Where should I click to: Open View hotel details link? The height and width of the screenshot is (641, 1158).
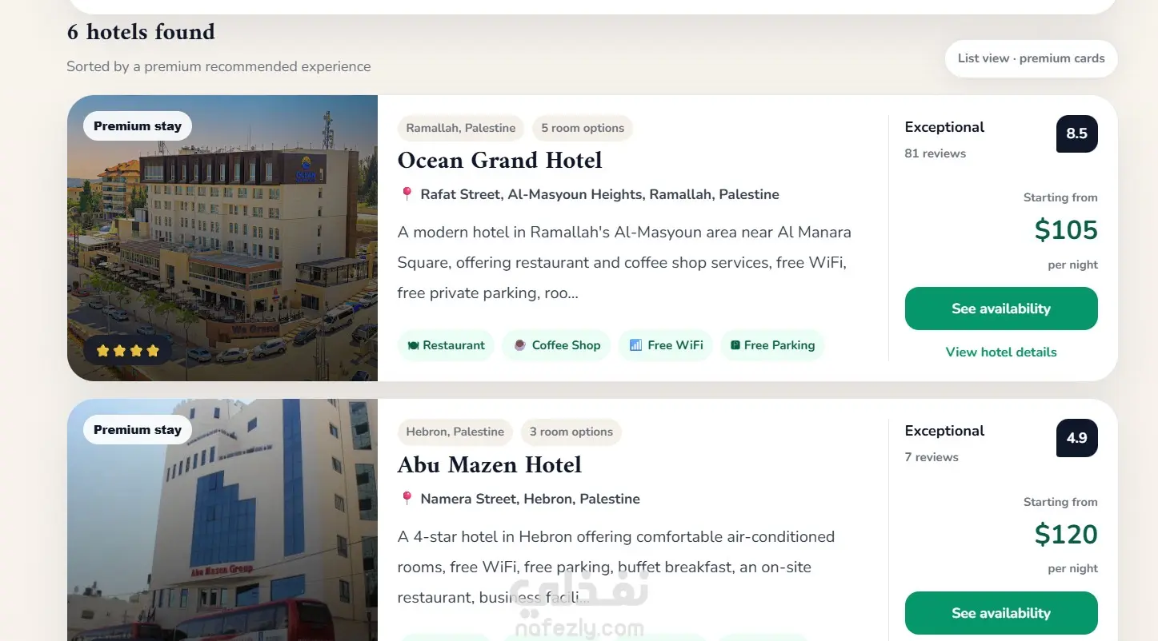[1001, 352]
